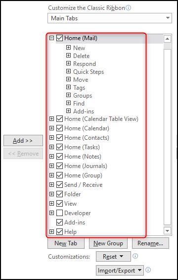Expand the Send / Receive tab node
The height and width of the screenshot is (280, 178).
click(x=52, y=184)
